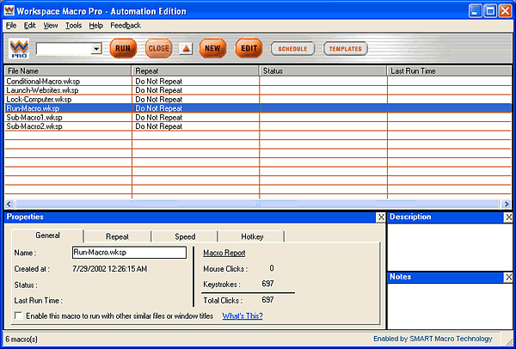Image resolution: width=516 pixels, height=349 pixels.
Task: Click the Created at date value
Action: click(x=109, y=269)
